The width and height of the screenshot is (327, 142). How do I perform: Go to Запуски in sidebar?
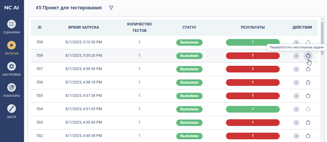(x=12, y=48)
